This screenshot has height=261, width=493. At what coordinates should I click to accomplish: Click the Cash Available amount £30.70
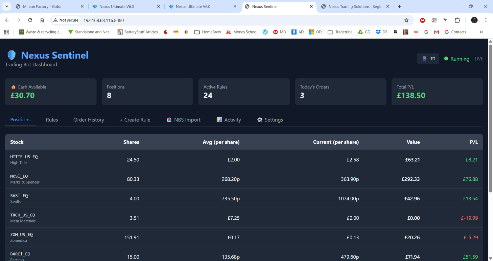(22, 95)
